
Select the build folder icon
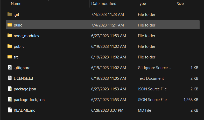pos(10,25)
